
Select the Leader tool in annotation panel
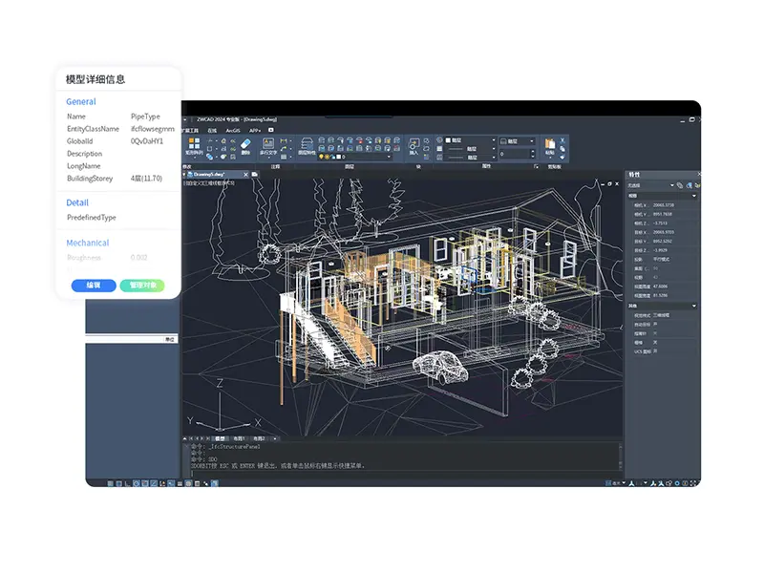pyautogui.click(x=283, y=149)
